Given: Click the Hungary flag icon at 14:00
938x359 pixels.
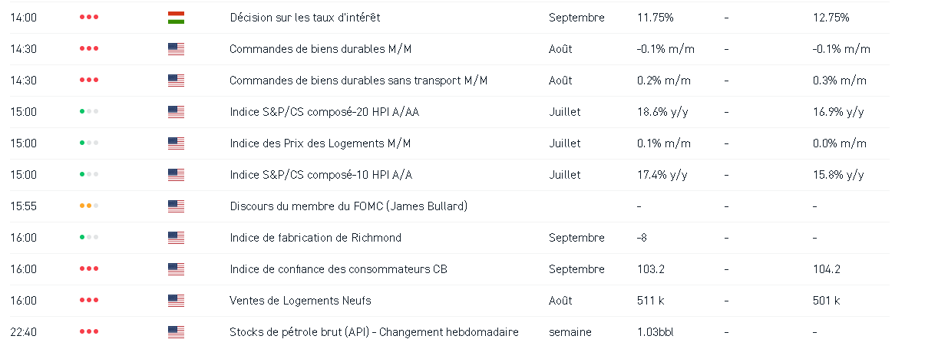Looking at the screenshot, I should 176,18.
